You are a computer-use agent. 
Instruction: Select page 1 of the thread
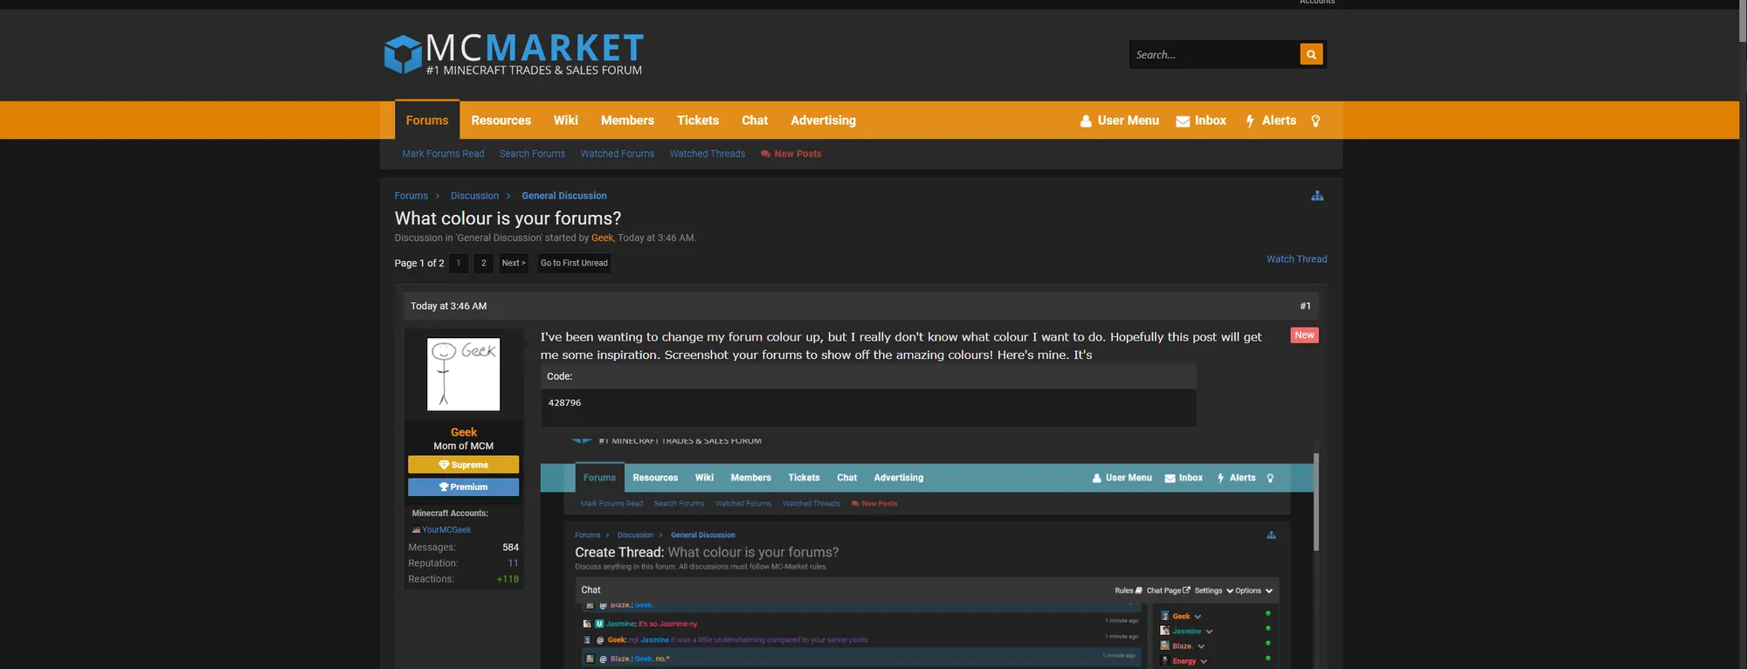459,263
